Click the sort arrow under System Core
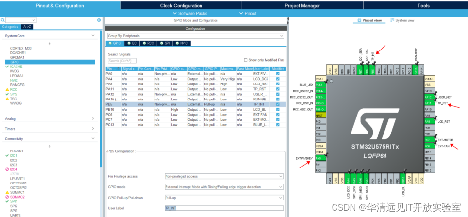 pyautogui.click(x=50, y=44)
